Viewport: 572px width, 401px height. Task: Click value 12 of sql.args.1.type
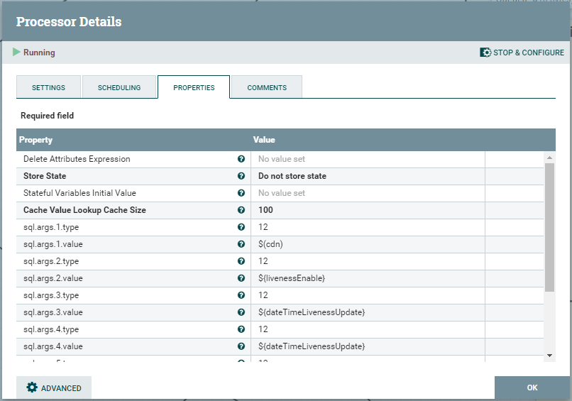263,227
